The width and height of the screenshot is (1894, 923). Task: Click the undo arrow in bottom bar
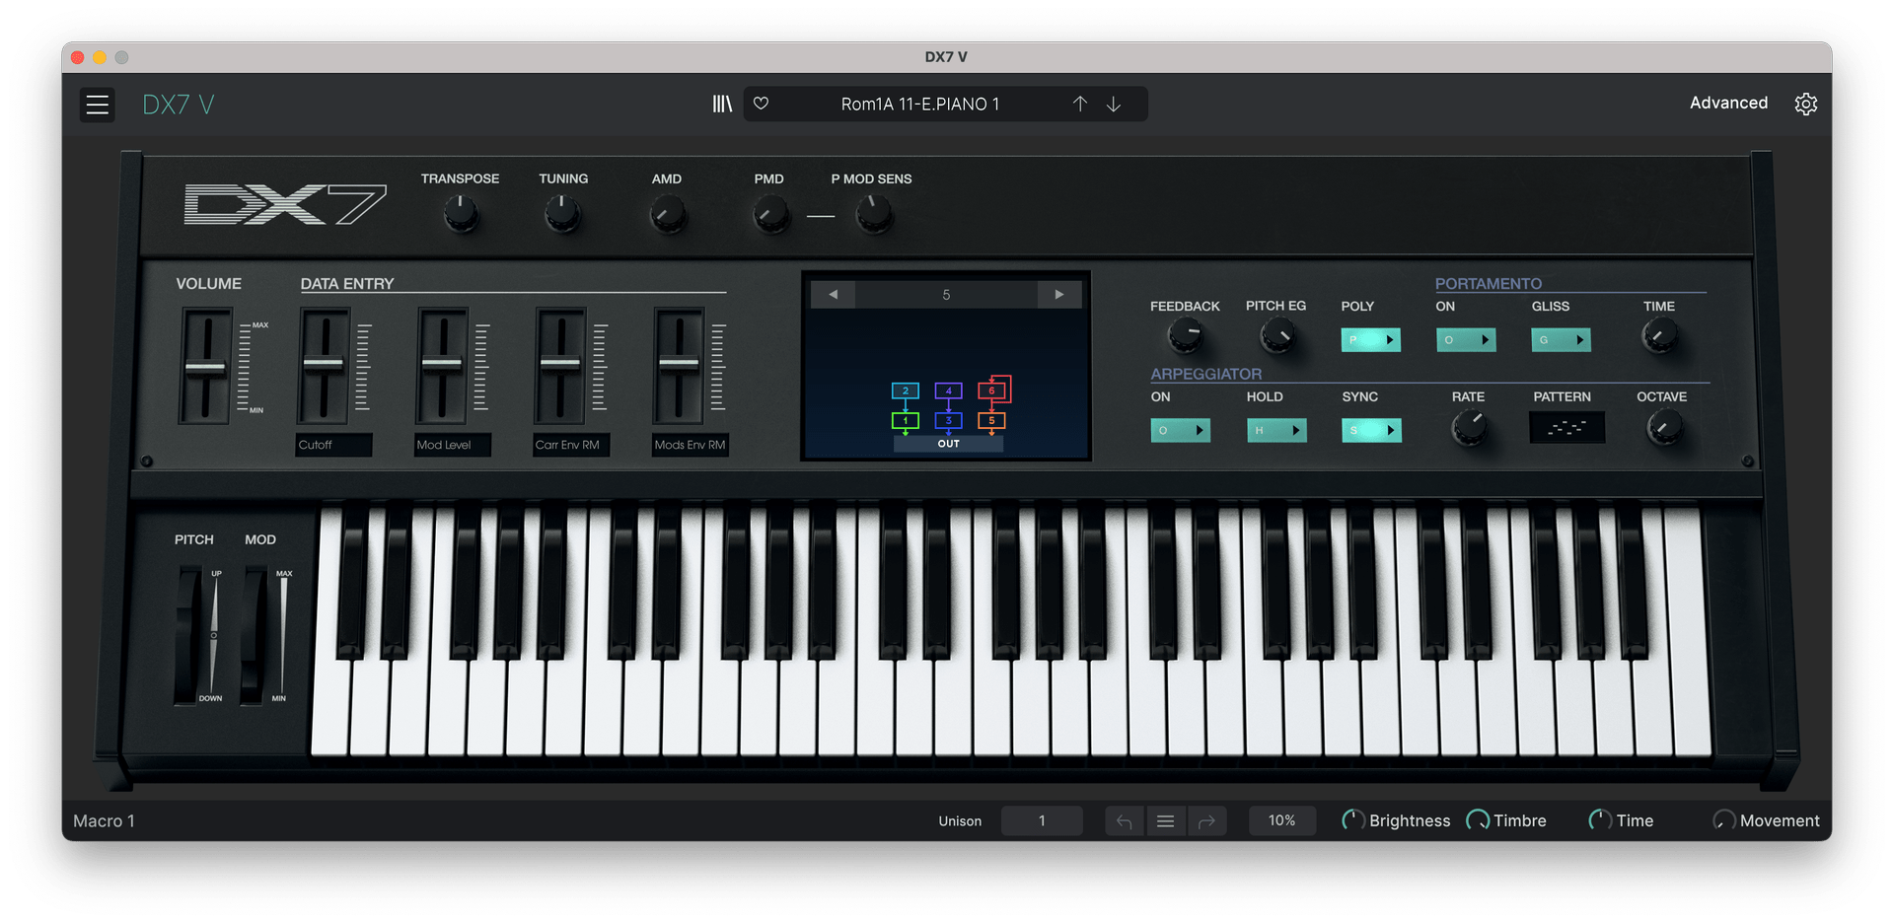(x=1125, y=820)
